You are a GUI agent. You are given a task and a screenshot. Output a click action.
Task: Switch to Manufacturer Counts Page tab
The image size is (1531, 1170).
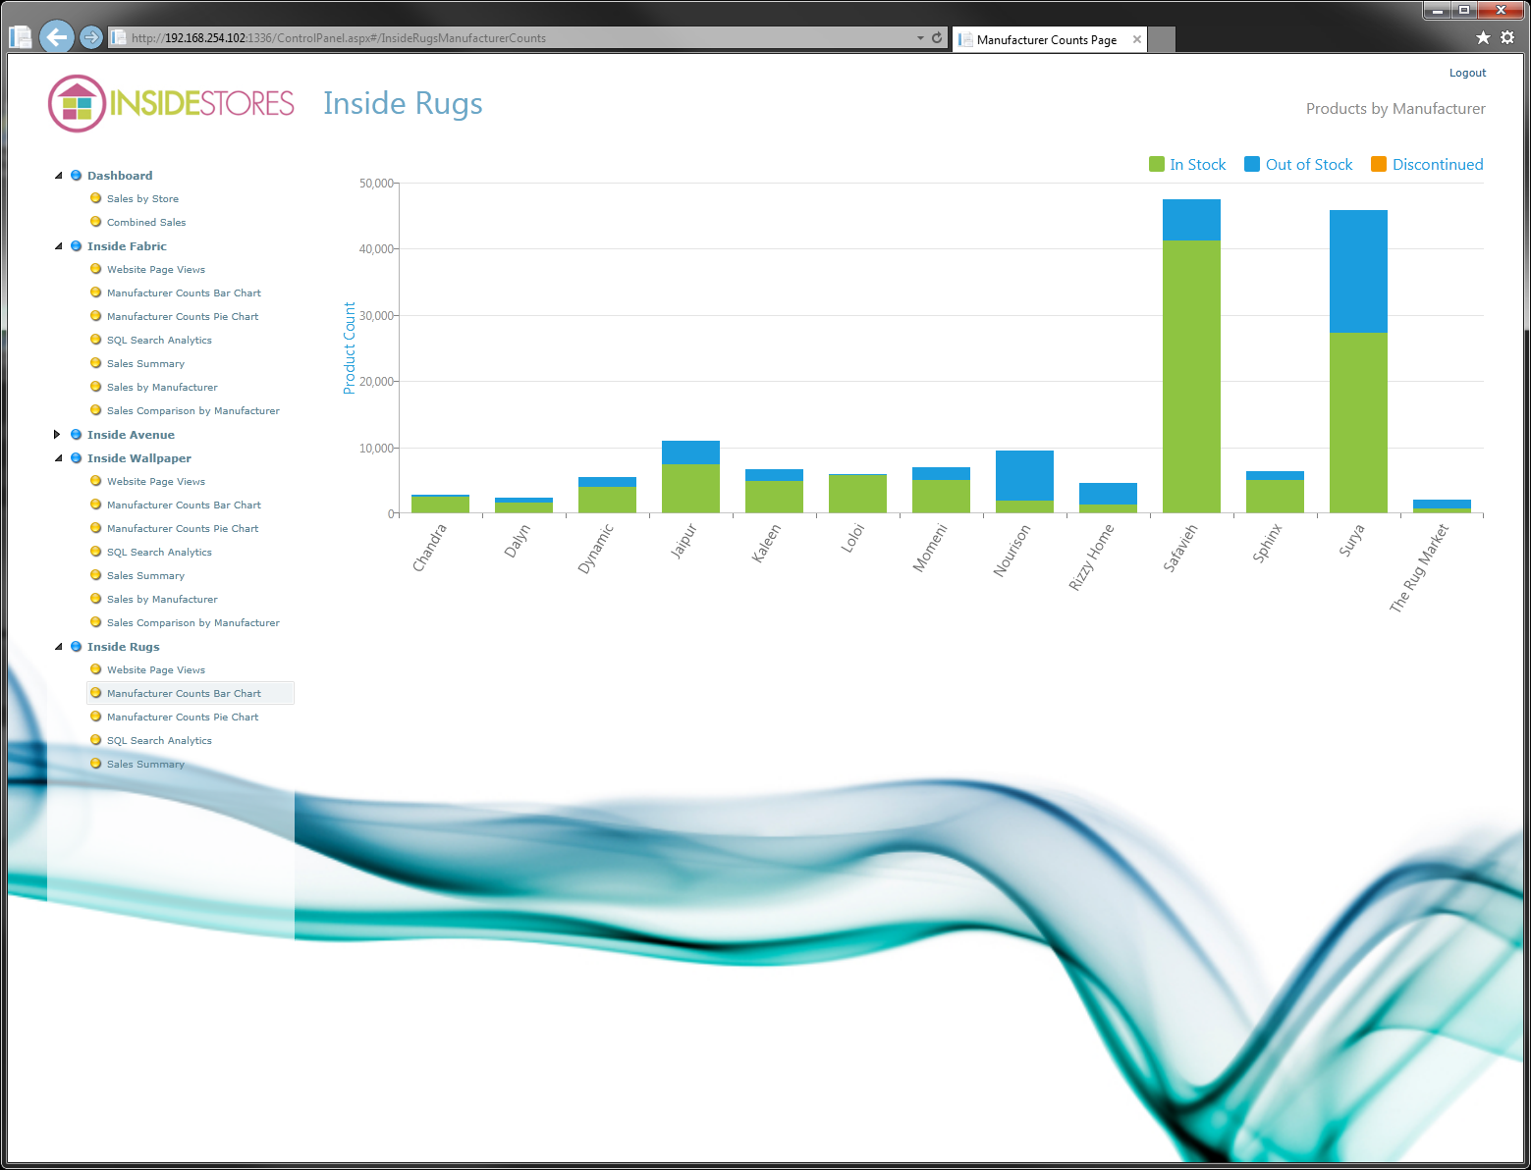[1046, 40]
